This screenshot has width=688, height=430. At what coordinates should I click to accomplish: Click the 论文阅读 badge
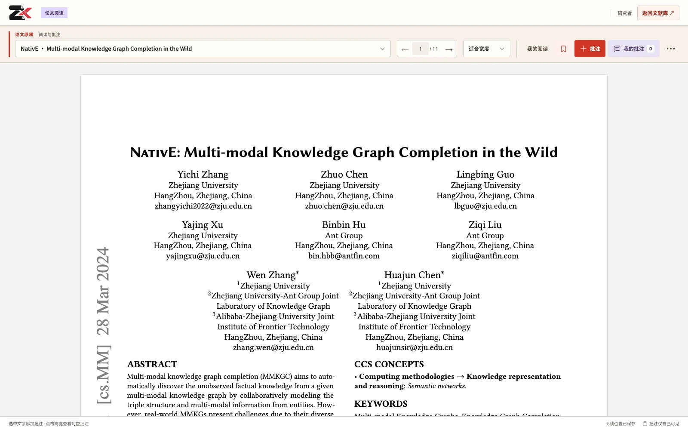[54, 13]
